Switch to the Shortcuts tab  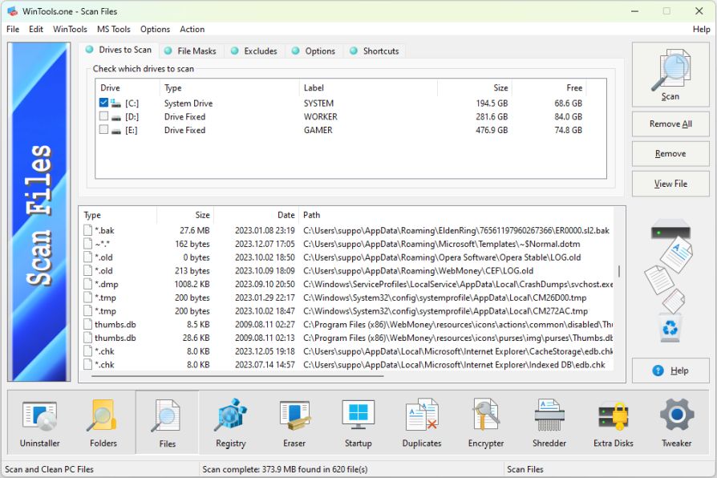(375, 51)
